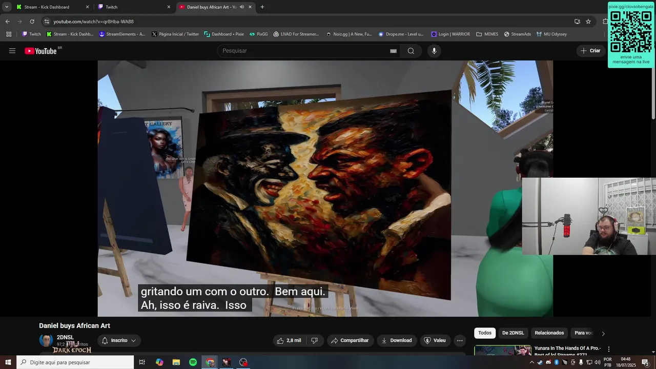The image size is (656, 369).
Task: Open the 2DNSL channel name link
Action: (65, 337)
